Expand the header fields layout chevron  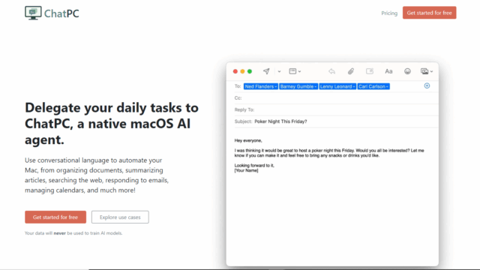click(300, 72)
